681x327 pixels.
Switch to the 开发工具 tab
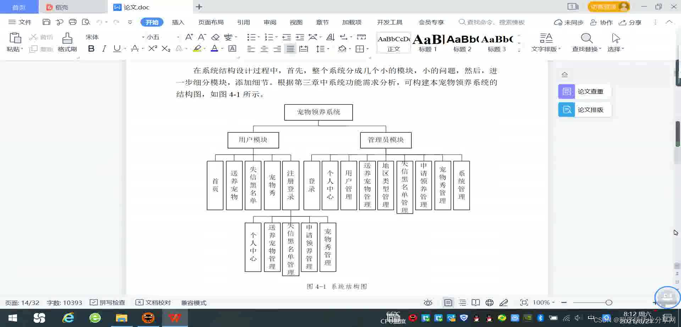click(x=390, y=22)
